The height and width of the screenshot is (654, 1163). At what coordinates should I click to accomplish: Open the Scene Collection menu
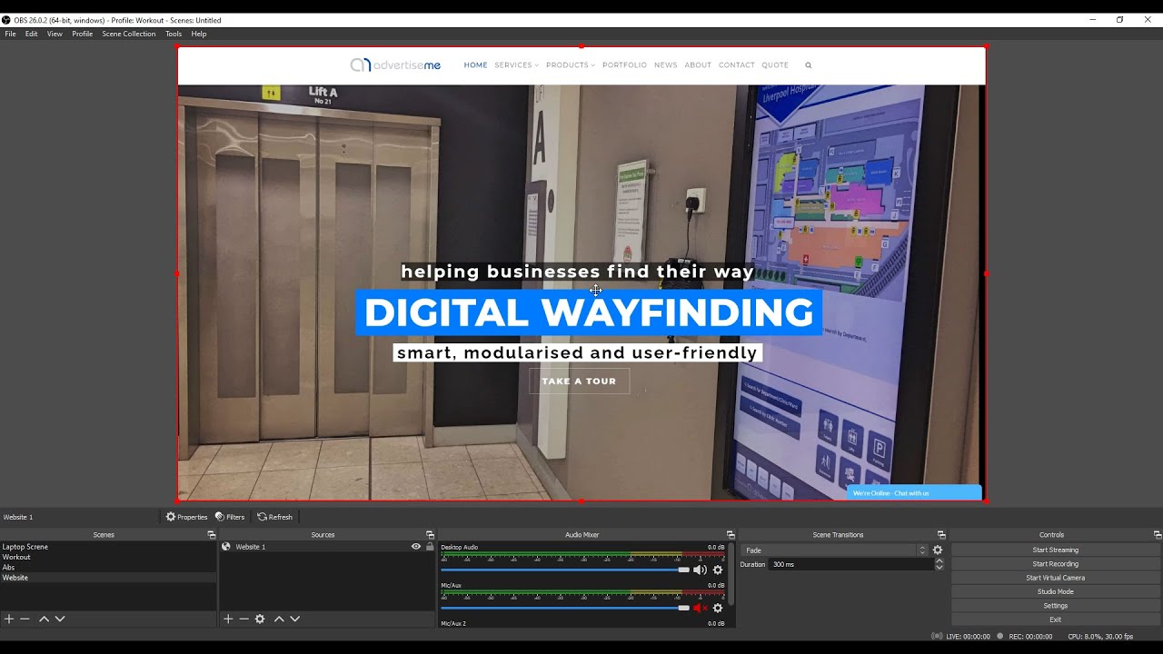129,34
